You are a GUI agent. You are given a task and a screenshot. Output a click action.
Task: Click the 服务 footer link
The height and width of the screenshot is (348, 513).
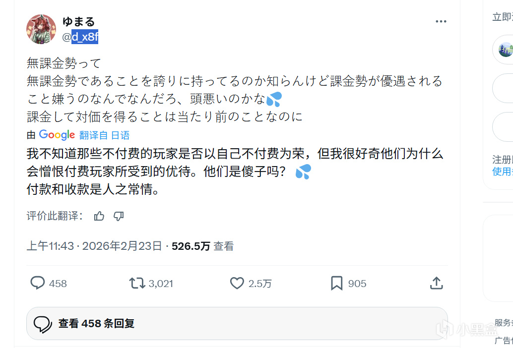503,323
